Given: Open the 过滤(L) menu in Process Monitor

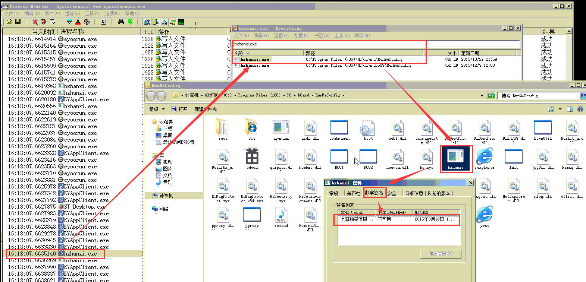Looking at the screenshot, I should pos(72,13).
